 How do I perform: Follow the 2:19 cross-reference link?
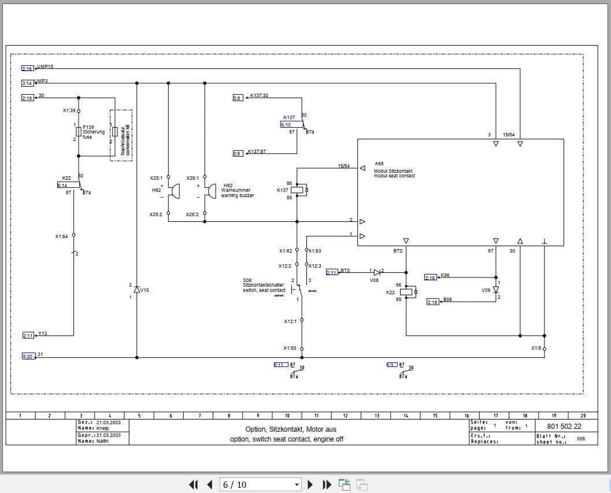(x=28, y=98)
